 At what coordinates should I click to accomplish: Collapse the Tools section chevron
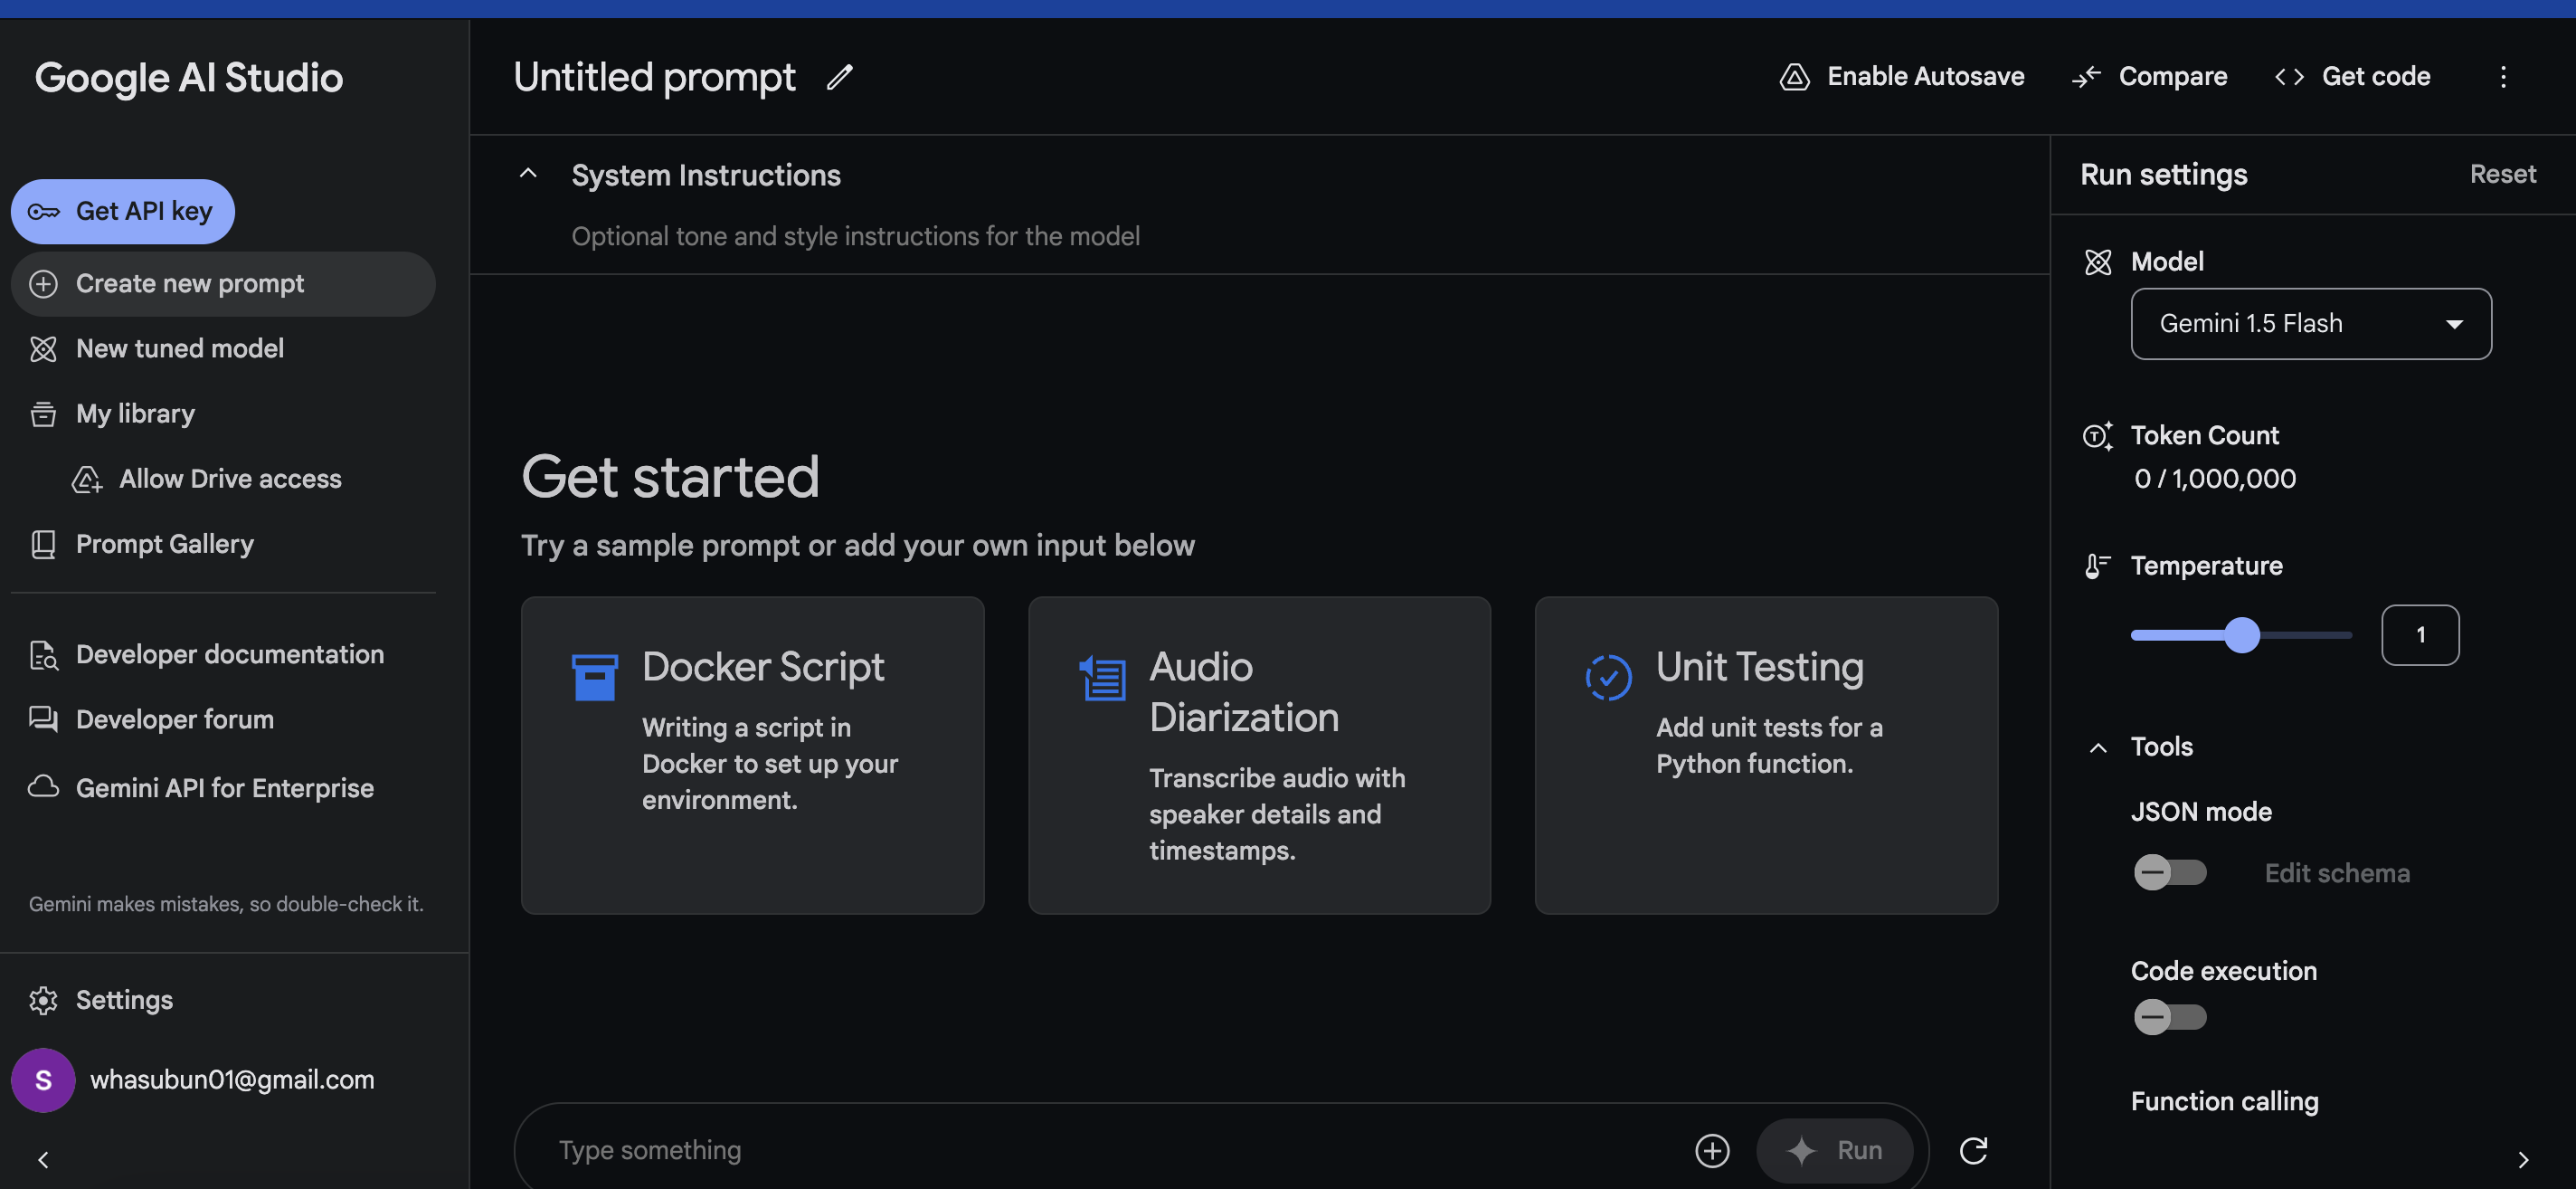[2098, 747]
